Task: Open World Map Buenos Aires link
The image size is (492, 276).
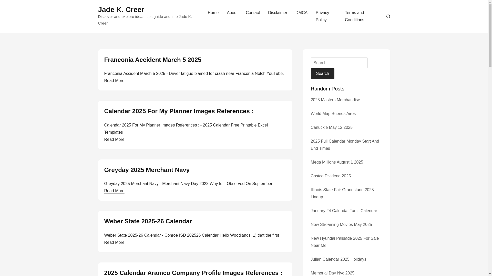Action: coord(333,114)
